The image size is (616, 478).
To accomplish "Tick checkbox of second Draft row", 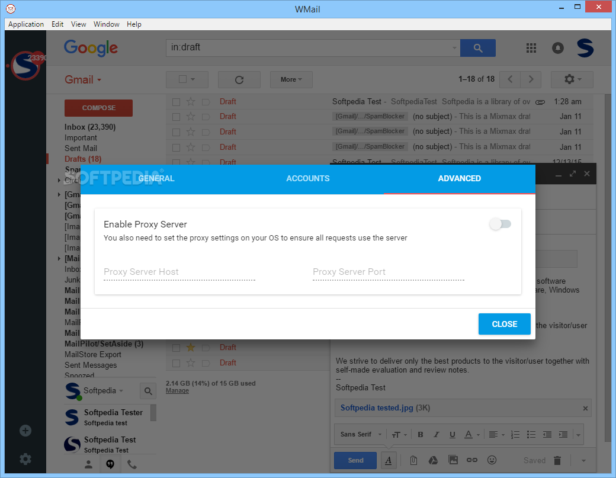I will [x=177, y=117].
